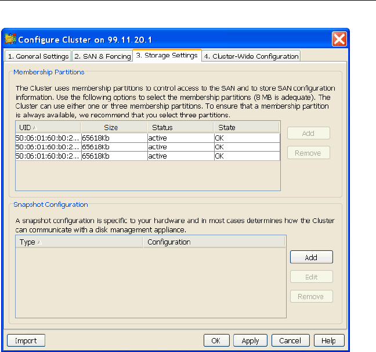Screen dimensions: 376x352
Task: Click the Configuration column header
Action: click(214, 242)
